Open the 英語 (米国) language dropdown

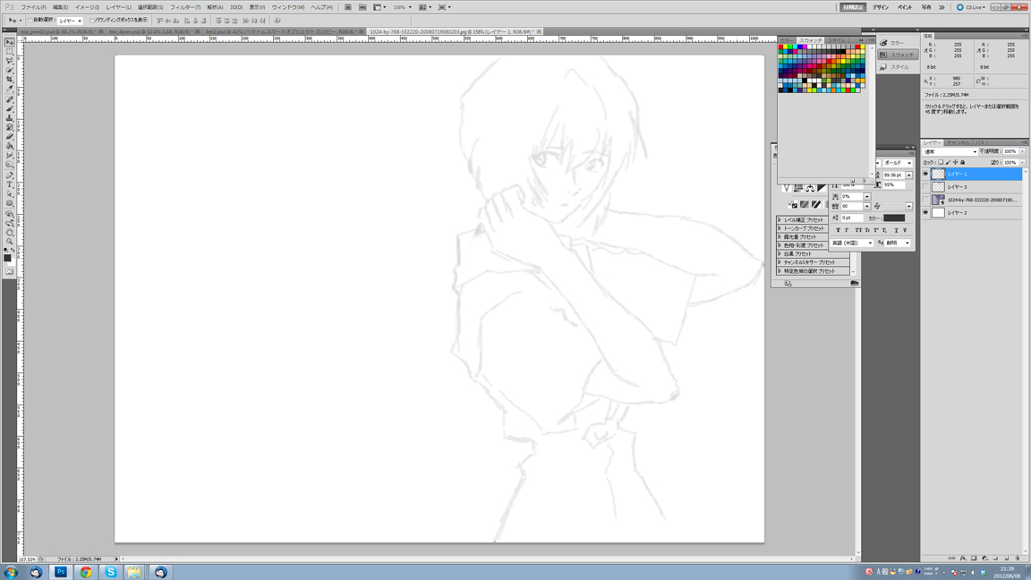(x=851, y=243)
